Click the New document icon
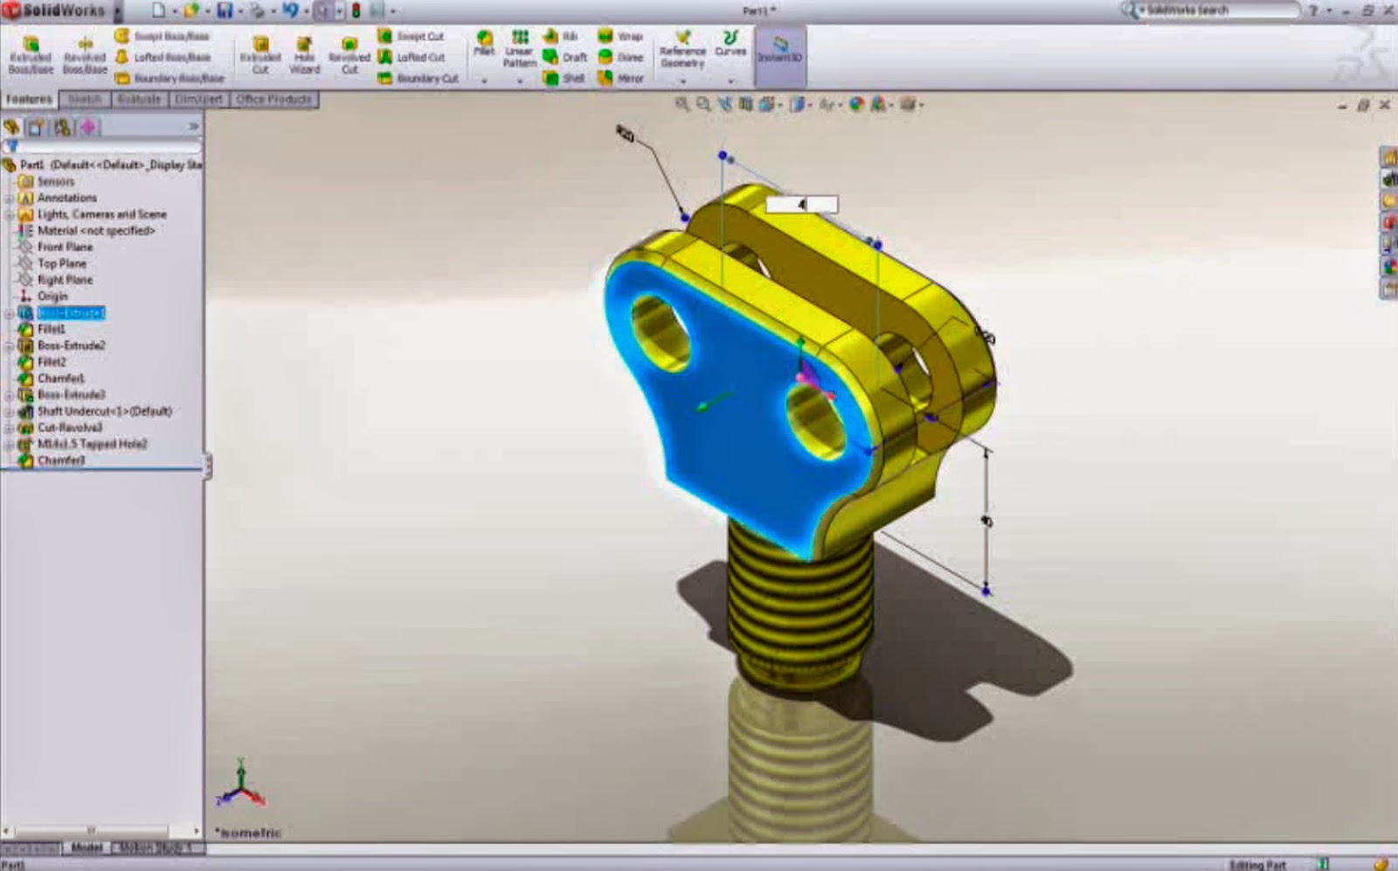The width and height of the screenshot is (1398, 871). (158, 10)
